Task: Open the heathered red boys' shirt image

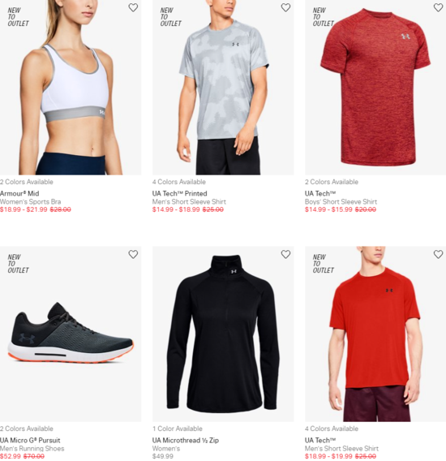Action: point(375,88)
